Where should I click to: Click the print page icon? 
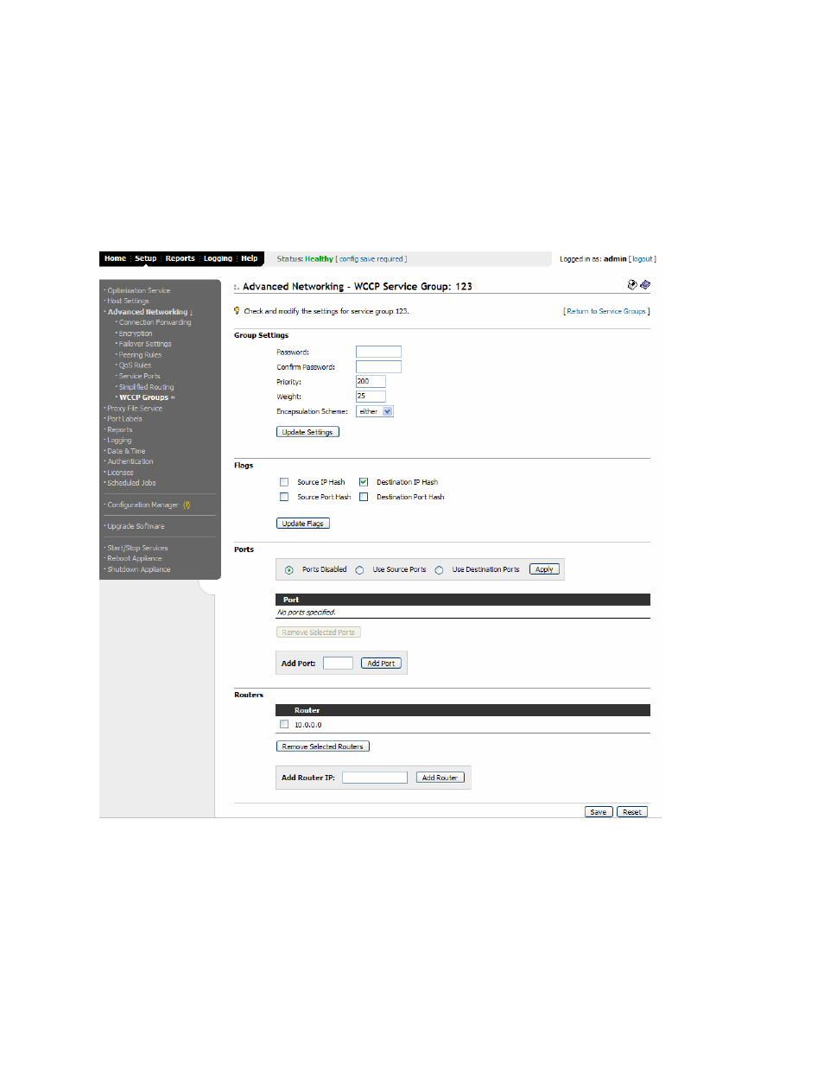click(x=632, y=284)
